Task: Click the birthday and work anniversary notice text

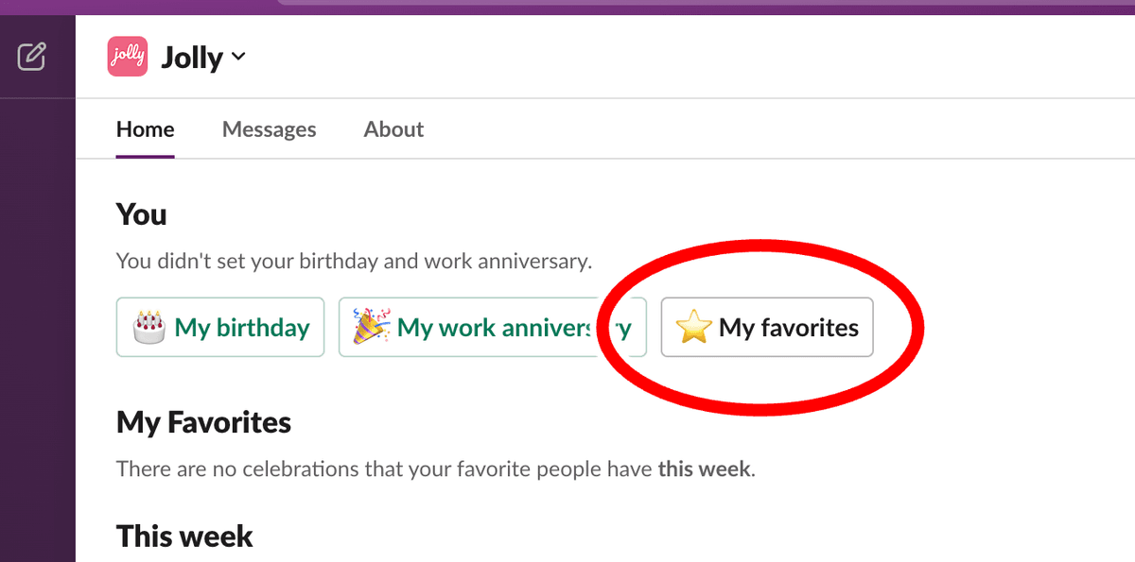Action: pos(354,261)
